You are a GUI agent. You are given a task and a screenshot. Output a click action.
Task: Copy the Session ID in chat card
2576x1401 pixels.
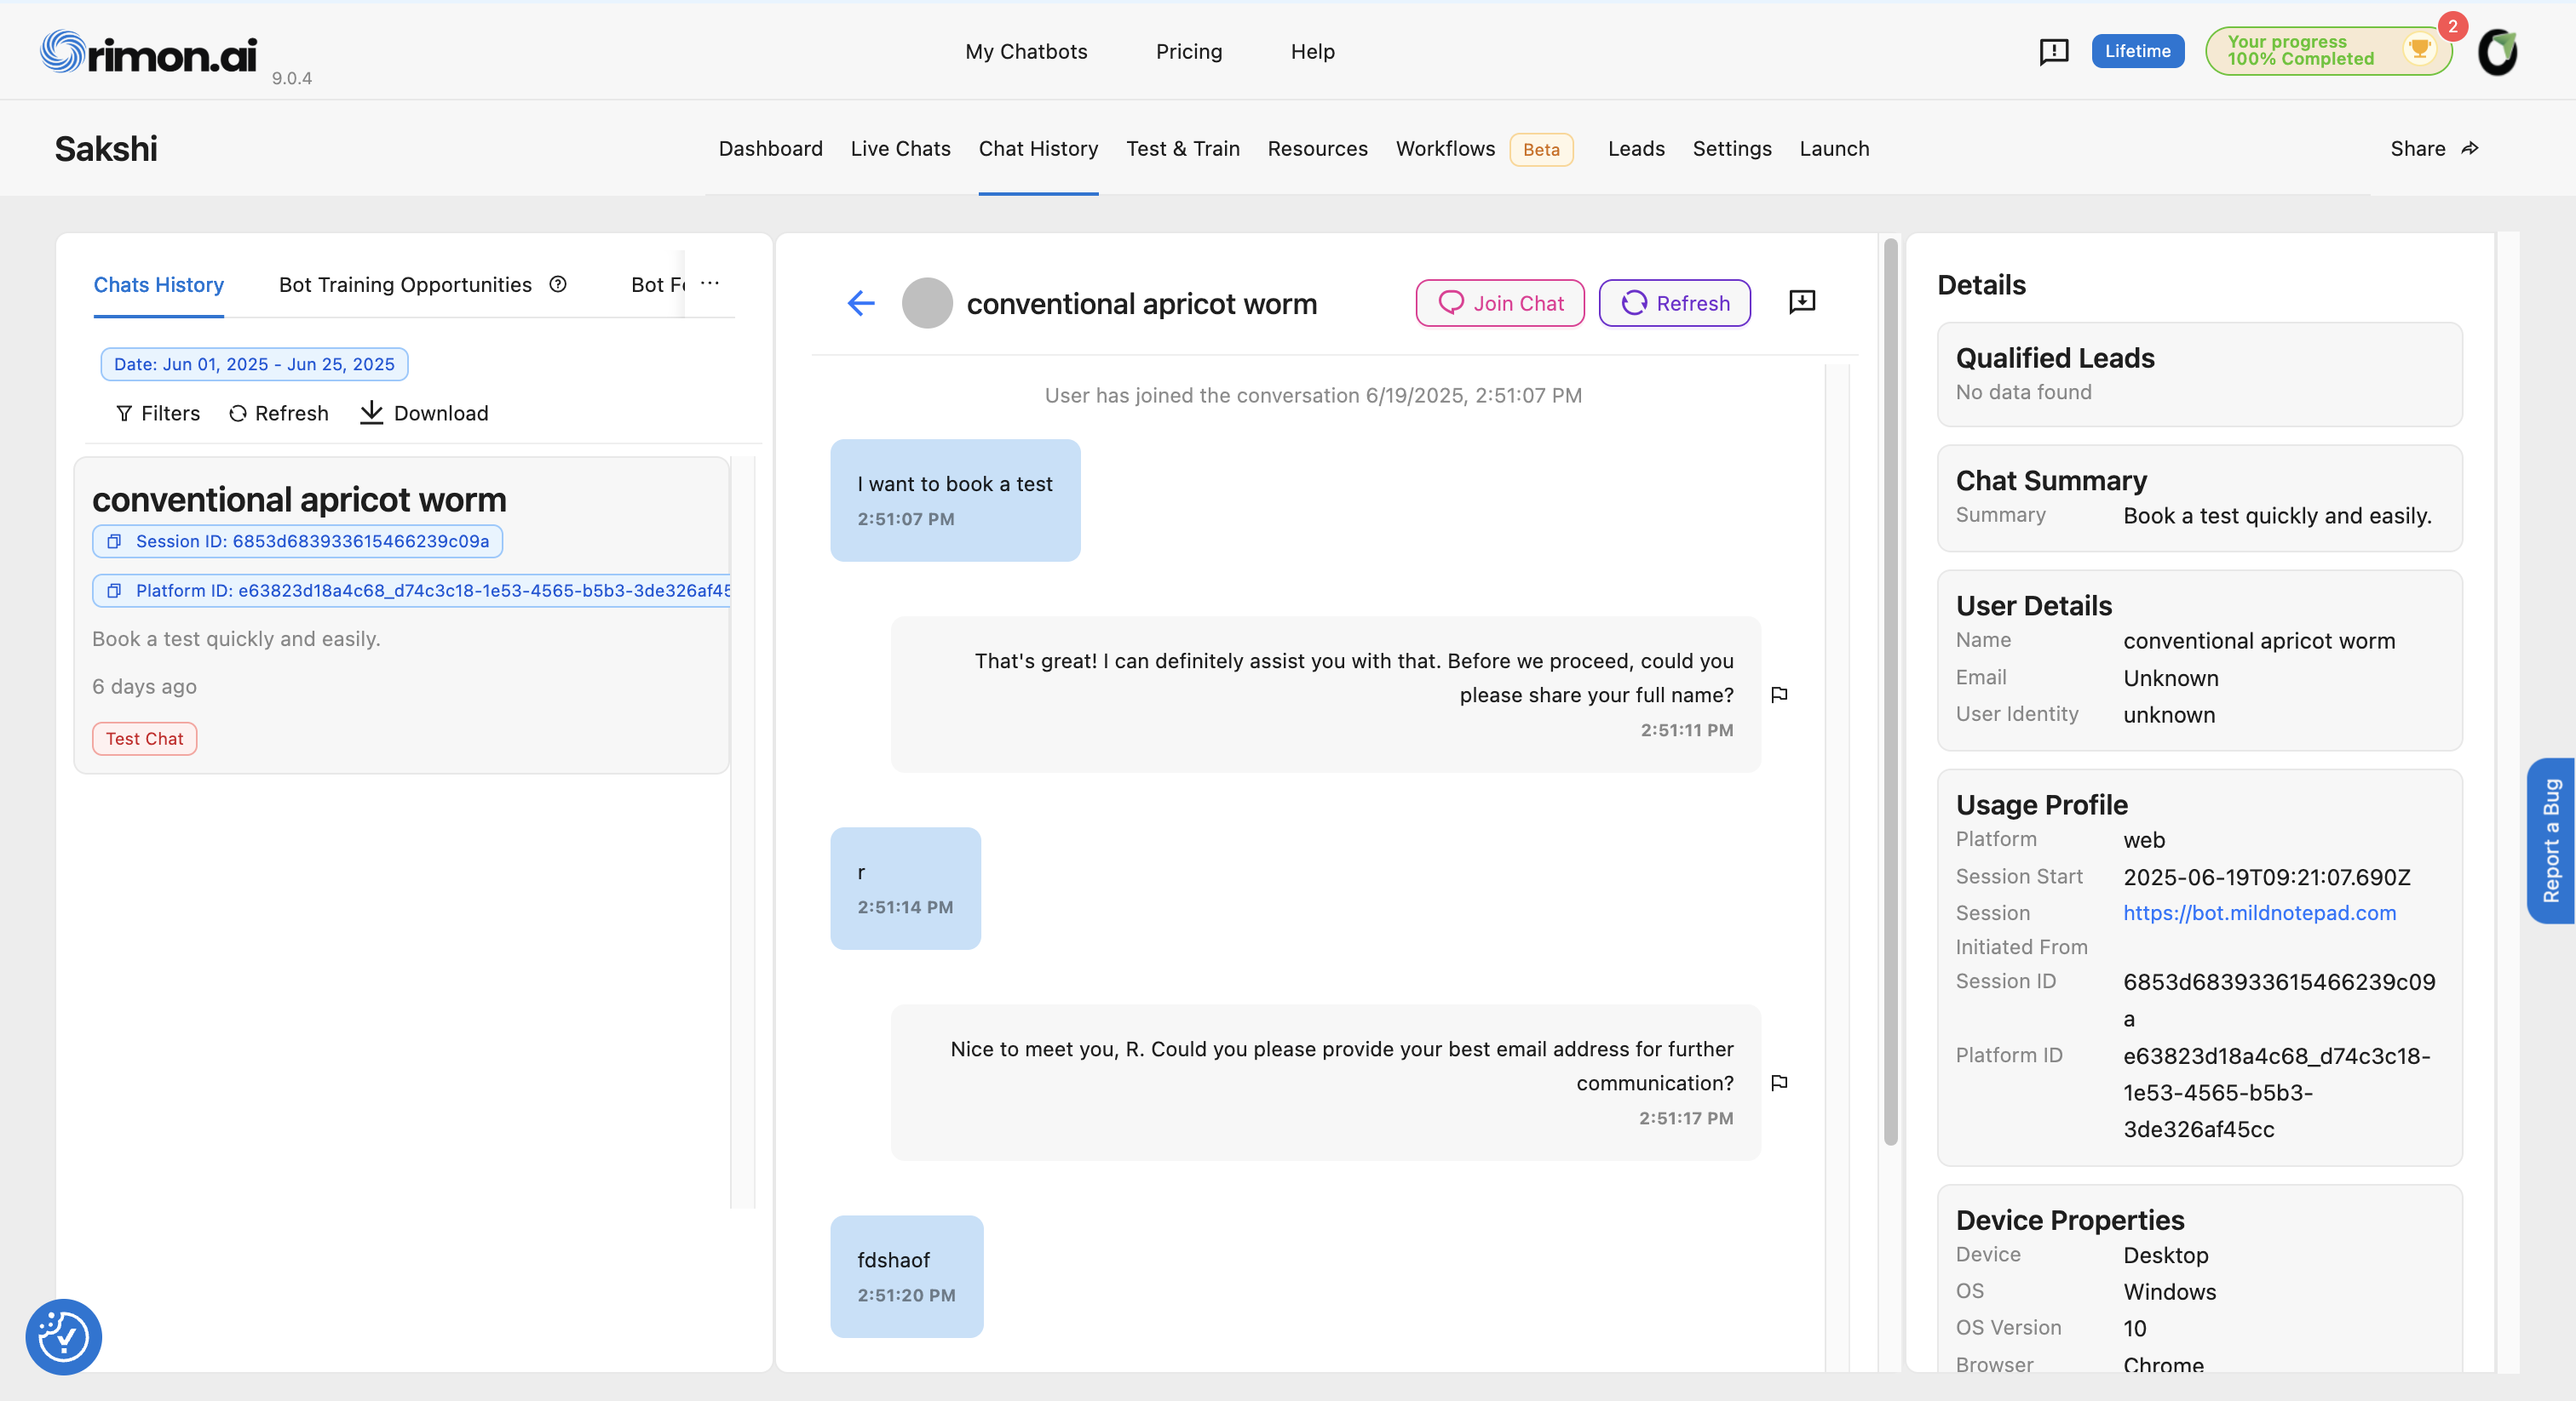pos(114,541)
